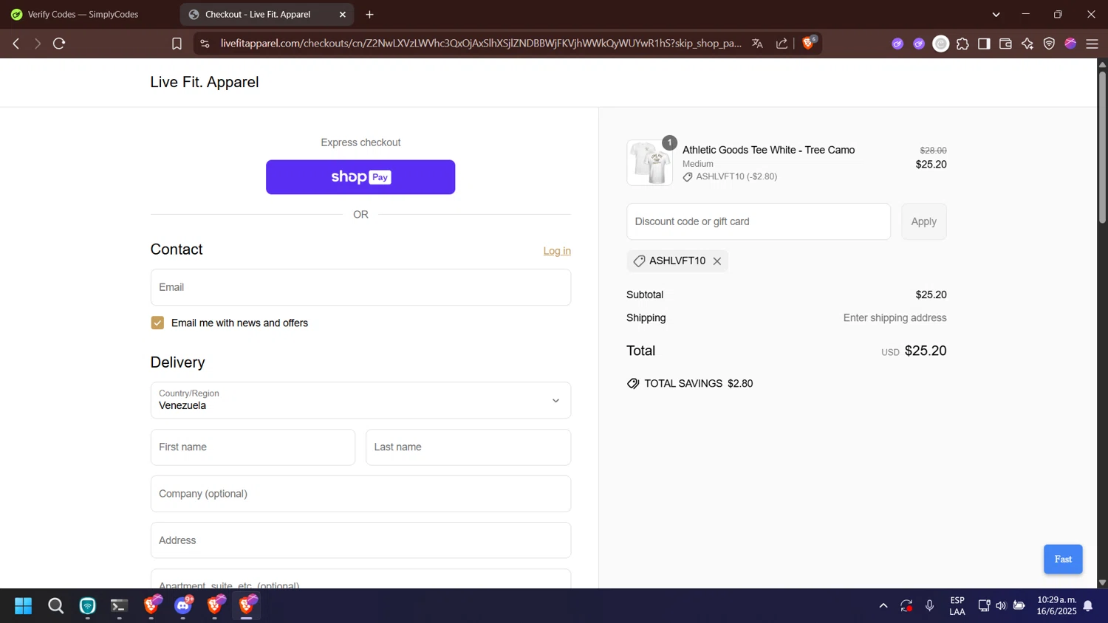Reload the checkout page
This screenshot has height=623, width=1108.
point(59,44)
